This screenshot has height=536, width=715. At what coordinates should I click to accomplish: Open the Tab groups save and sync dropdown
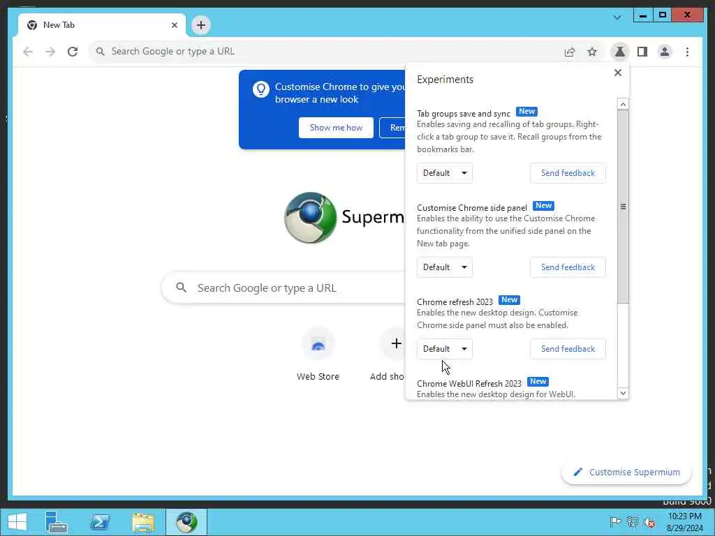[445, 173]
